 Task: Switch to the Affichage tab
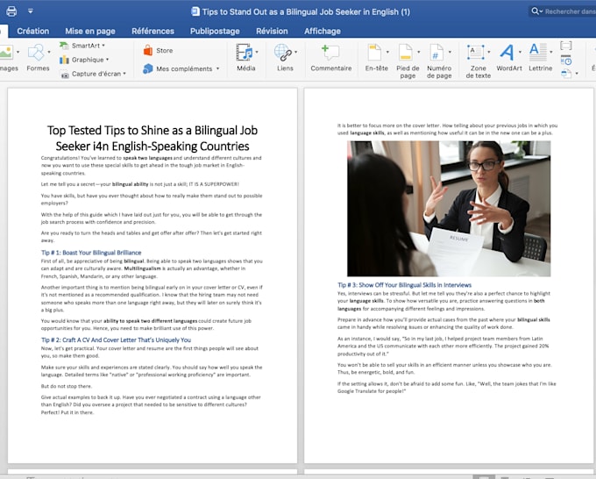pos(323,32)
